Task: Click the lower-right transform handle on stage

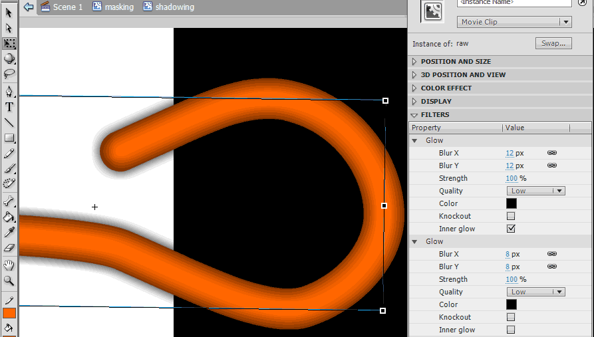Action: tap(382, 310)
